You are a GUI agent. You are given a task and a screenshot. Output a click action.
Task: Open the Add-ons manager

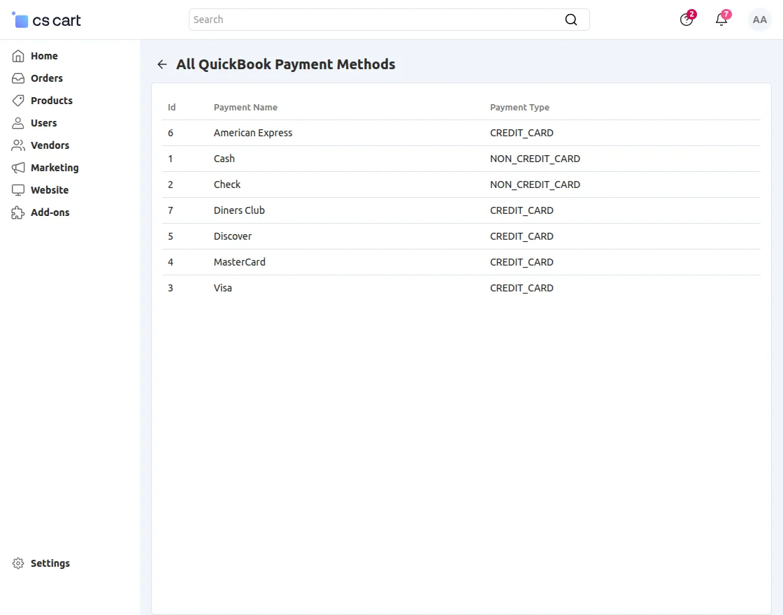[50, 212]
